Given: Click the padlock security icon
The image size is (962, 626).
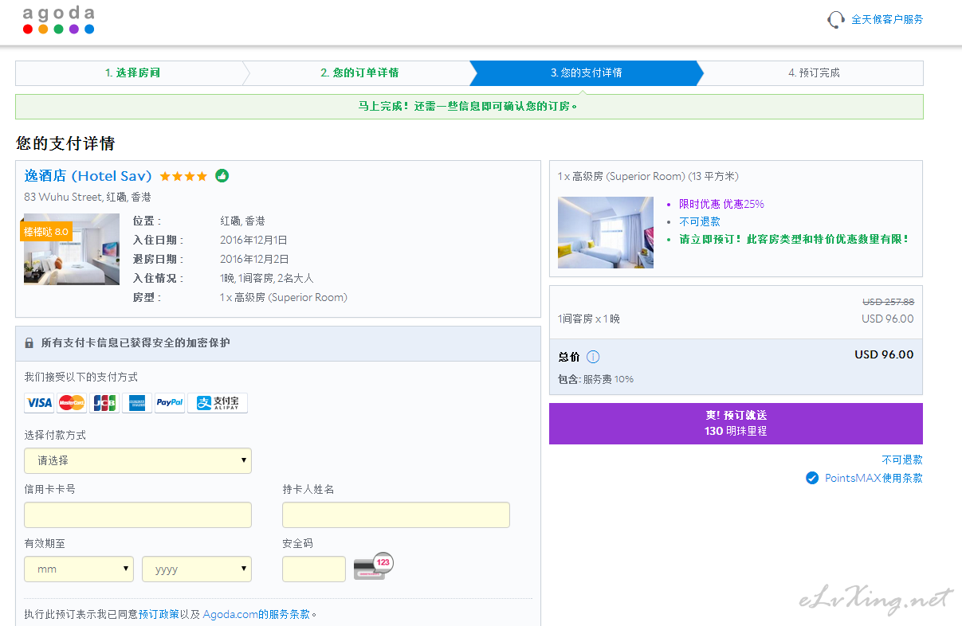Looking at the screenshot, I should [x=29, y=343].
